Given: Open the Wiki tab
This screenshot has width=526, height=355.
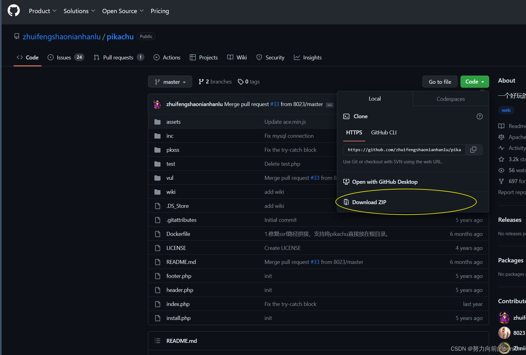Looking at the screenshot, I should click(x=237, y=57).
